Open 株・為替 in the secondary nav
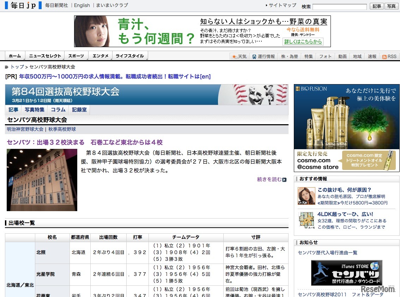 point(290,57)
